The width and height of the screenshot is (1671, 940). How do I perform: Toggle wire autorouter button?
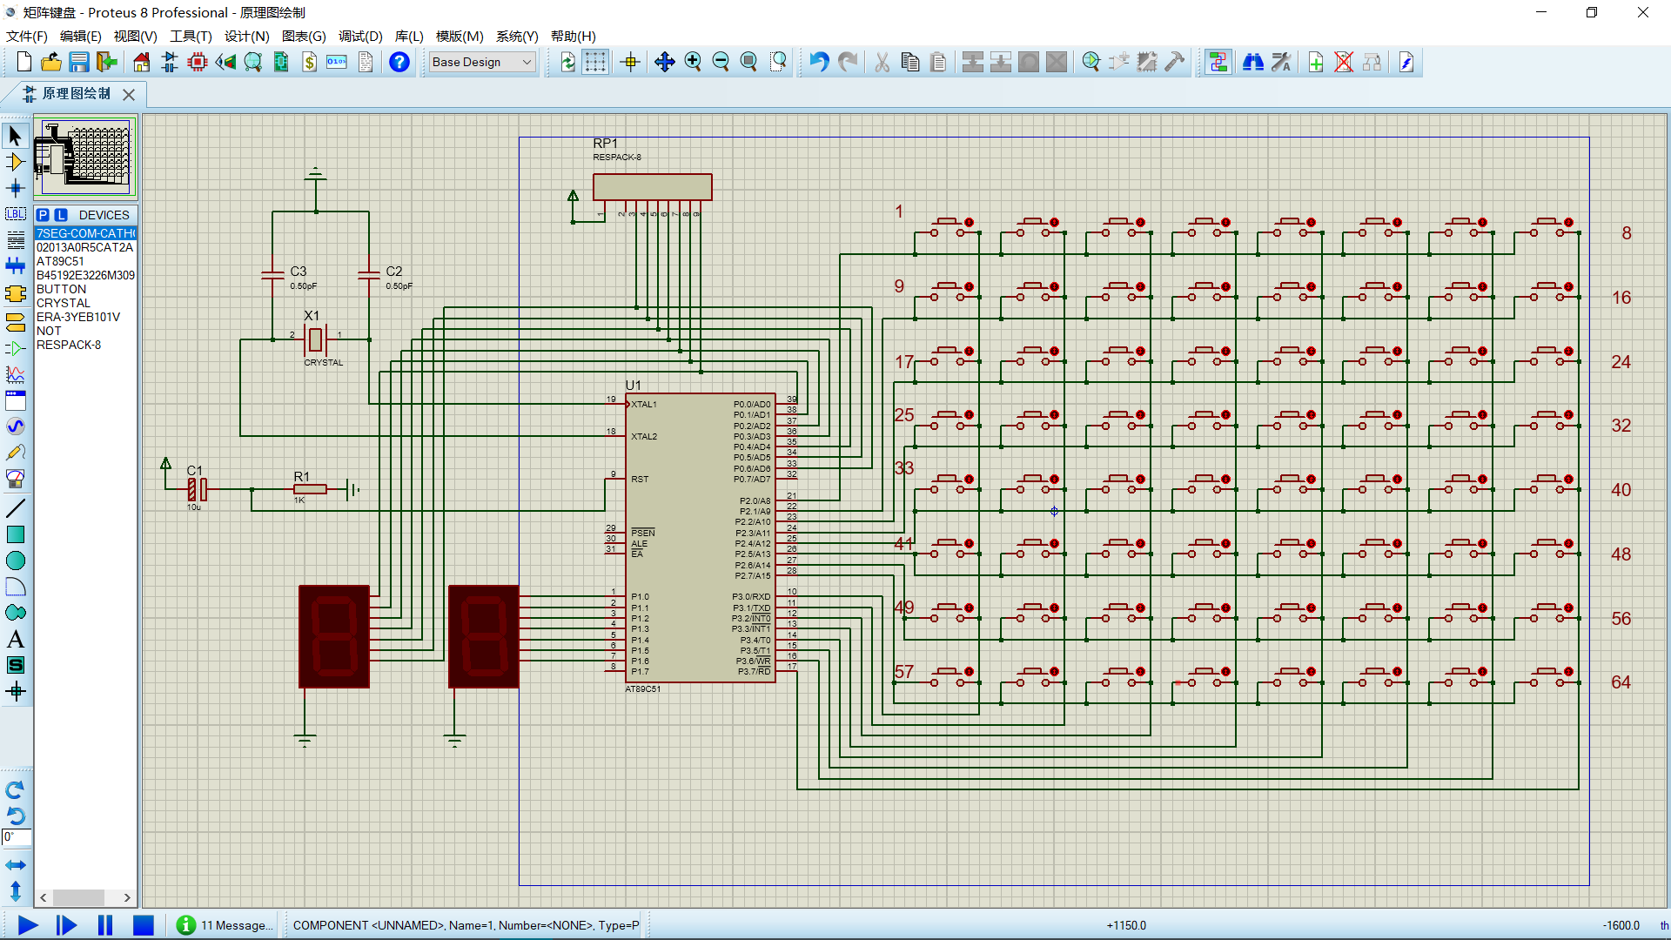tap(1218, 62)
